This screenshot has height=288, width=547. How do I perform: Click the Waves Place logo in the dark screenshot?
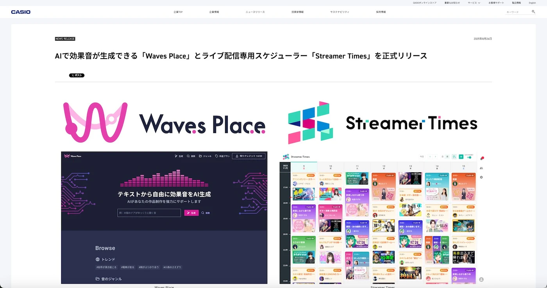(73, 156)
